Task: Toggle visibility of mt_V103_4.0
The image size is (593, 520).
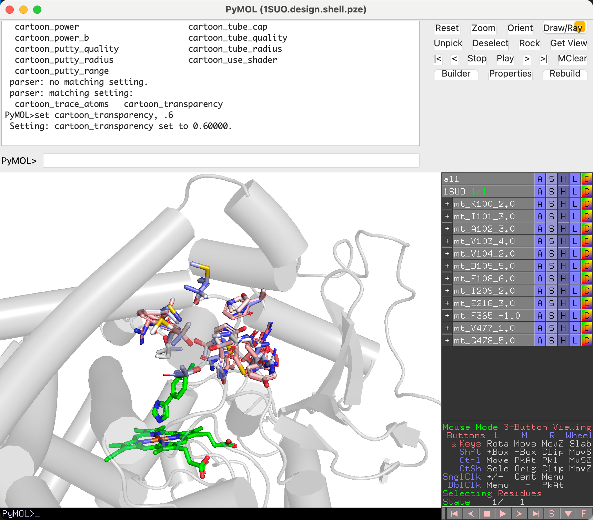Action: point(493,241)
